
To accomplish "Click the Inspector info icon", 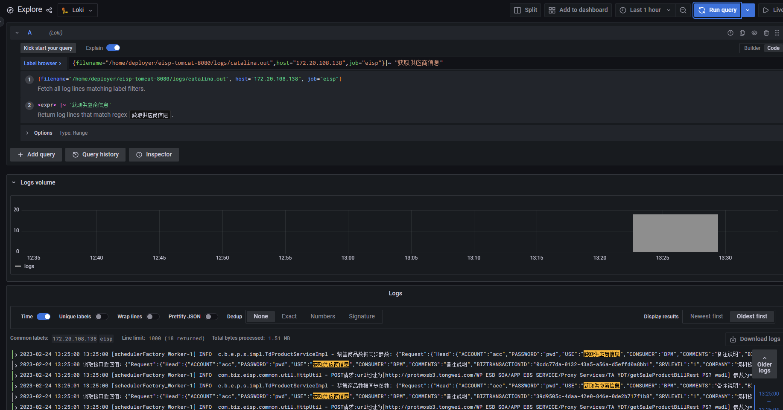I will click(x=139, y=155).
